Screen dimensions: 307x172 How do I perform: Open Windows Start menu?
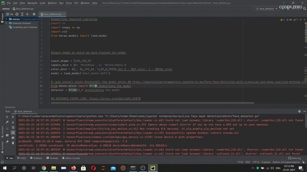tap(4, 168)
